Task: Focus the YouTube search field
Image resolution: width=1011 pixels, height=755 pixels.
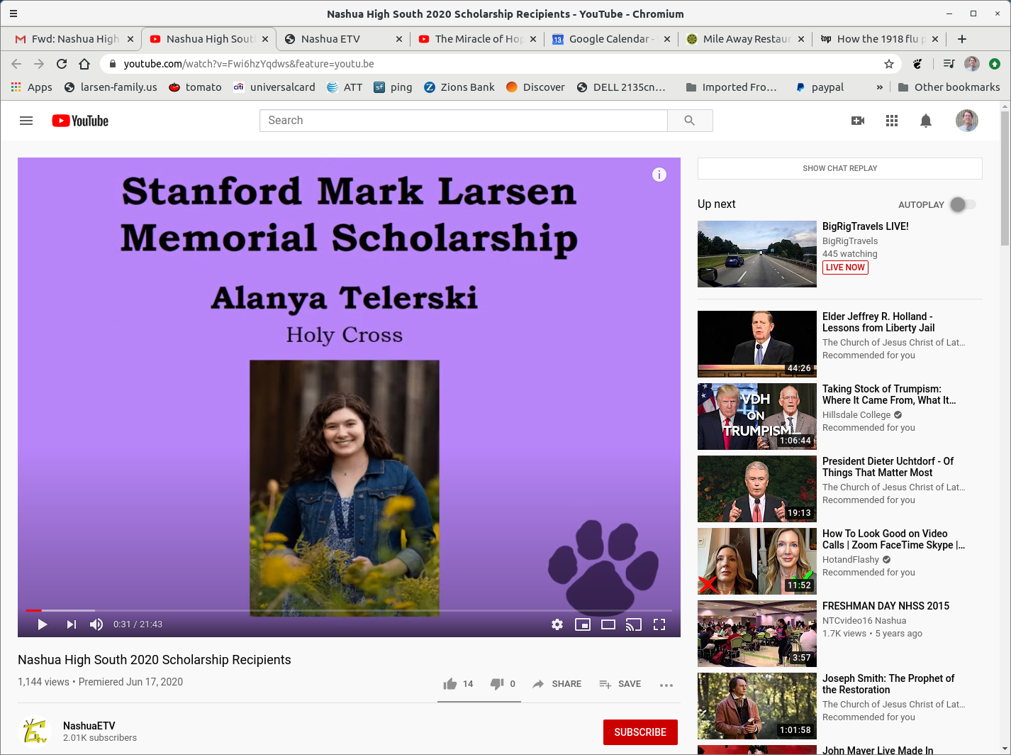Action: pos(464,121)
